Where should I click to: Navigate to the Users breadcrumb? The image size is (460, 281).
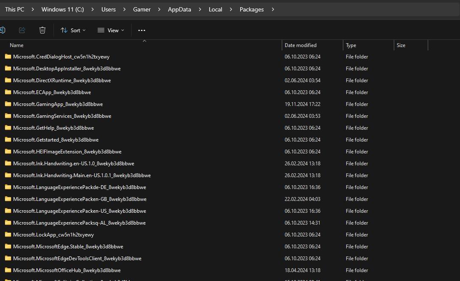point(108,9)
